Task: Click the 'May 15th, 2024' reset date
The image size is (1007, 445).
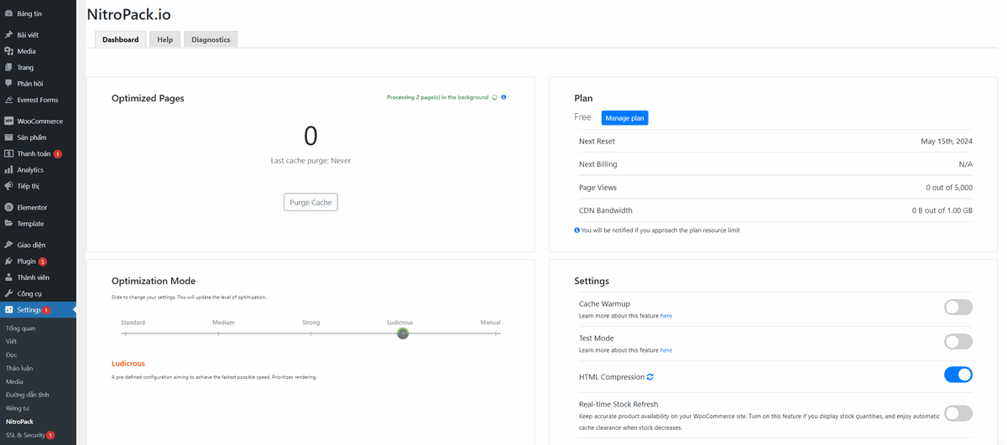Action: click(947, 141)
